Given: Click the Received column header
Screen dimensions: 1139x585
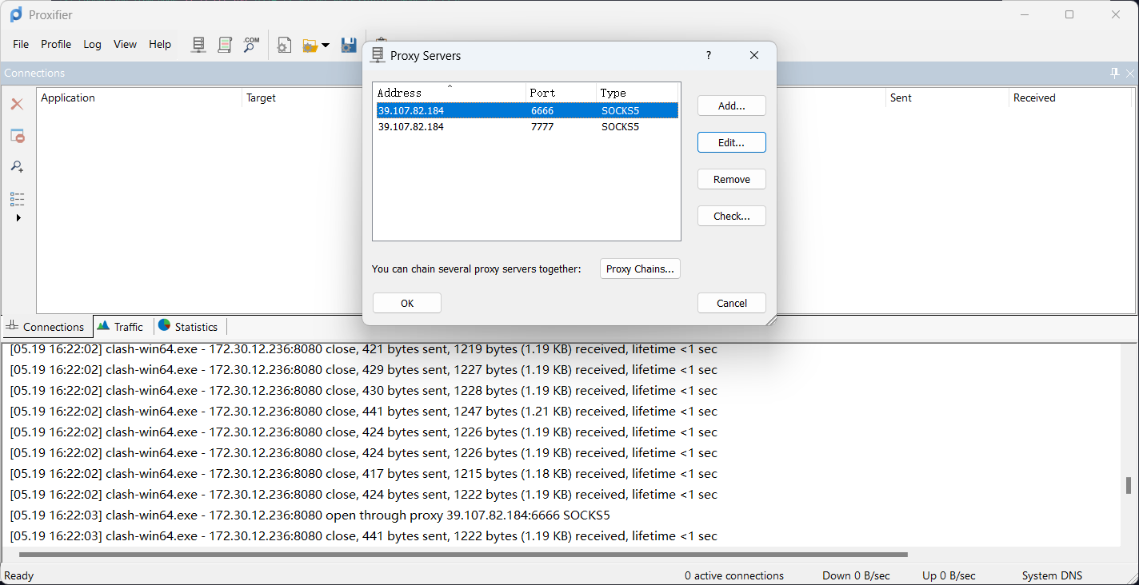Looking at the screenshot, I should pos(1072,97).
